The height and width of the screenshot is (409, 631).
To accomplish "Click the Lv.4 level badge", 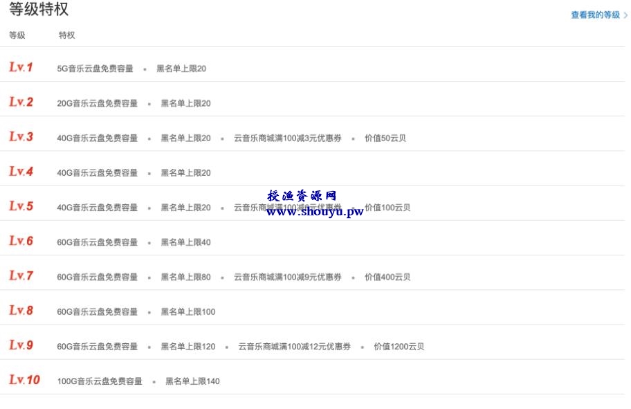I will pos(21,171).
